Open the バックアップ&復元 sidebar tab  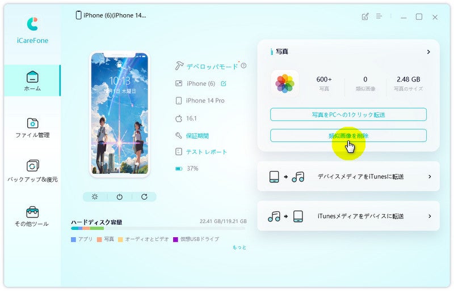click(32, 171)
